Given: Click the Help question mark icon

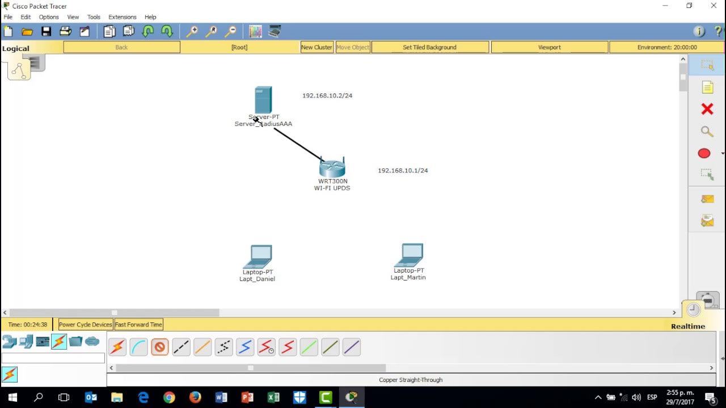Looking at the screenshot, I should click(718, 32).
